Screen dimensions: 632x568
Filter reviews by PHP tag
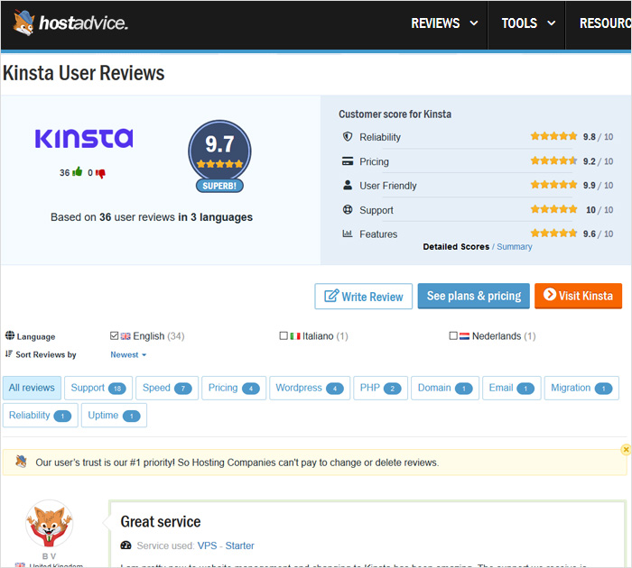pos(380,388)
